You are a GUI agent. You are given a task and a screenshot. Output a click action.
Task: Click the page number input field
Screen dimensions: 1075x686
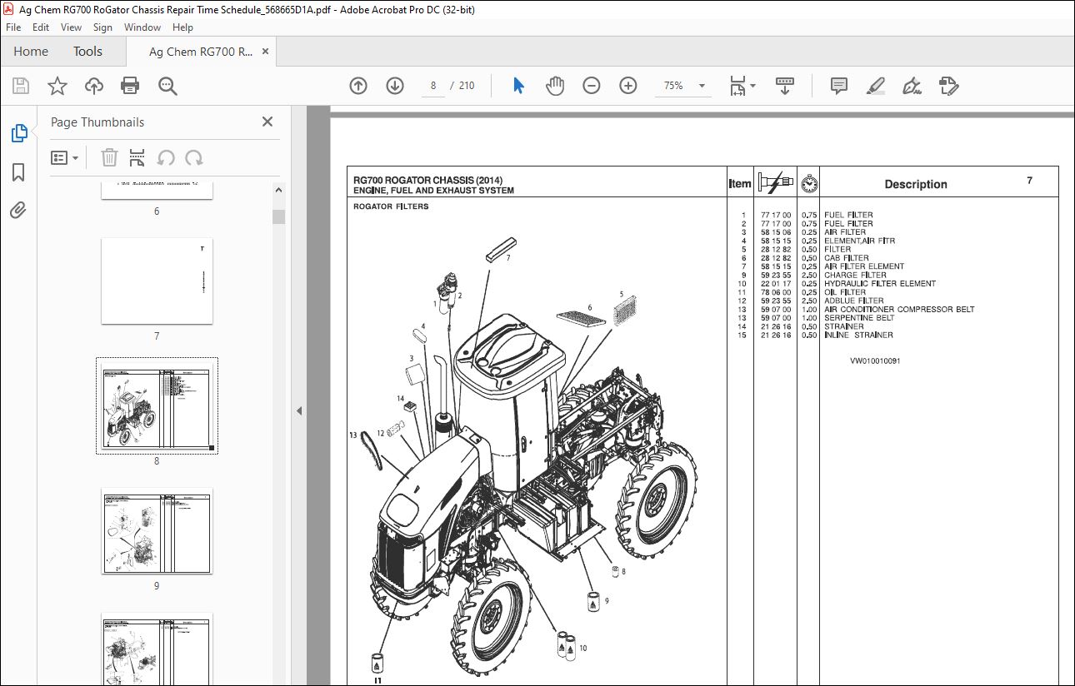coord(432,86)
